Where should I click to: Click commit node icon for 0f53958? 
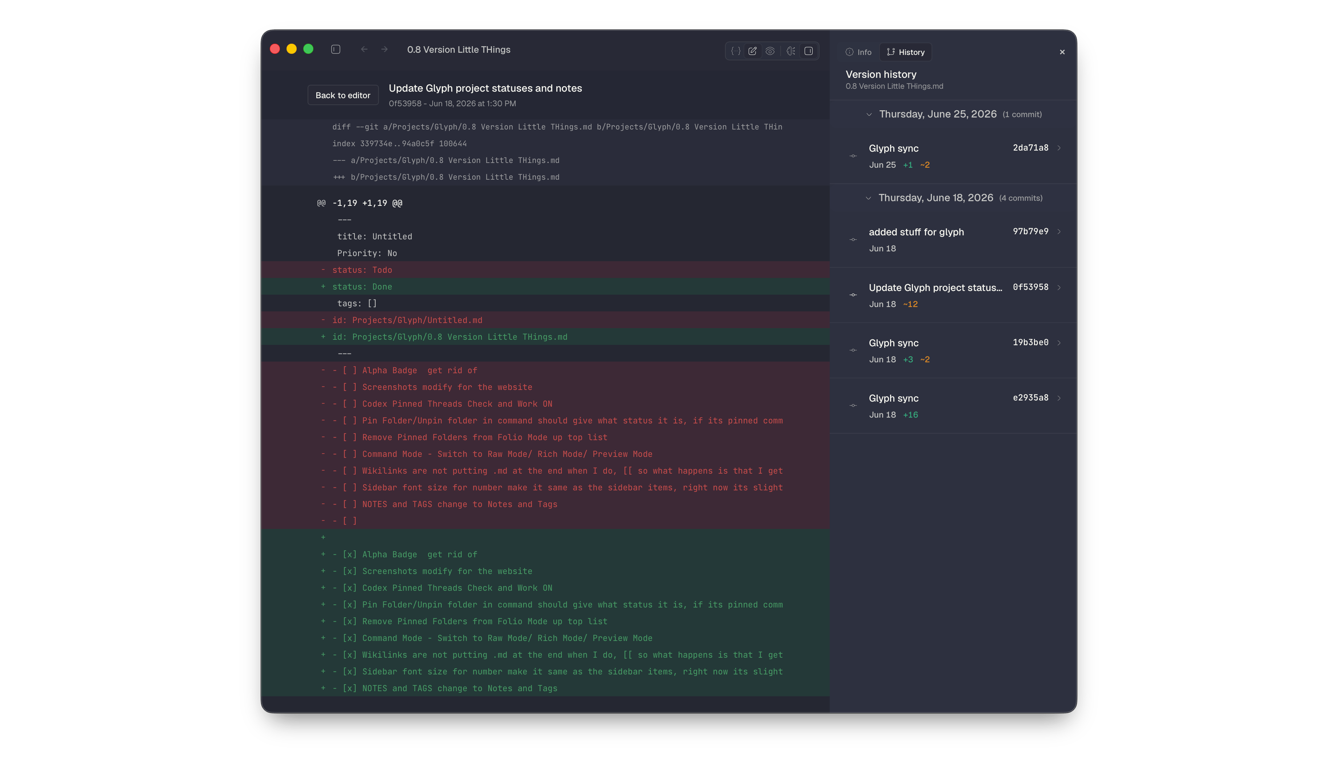coord(853,295)
